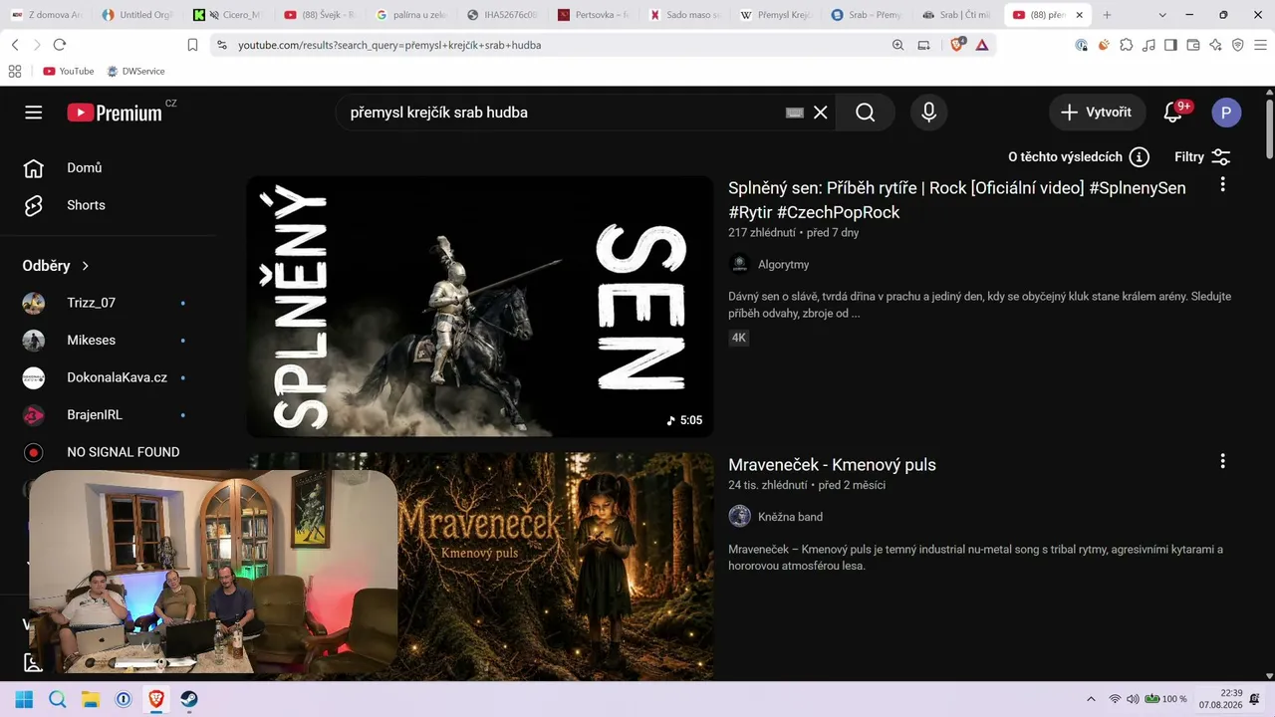Open the tab search dropdown arrow

click(x=1163, y=15)
